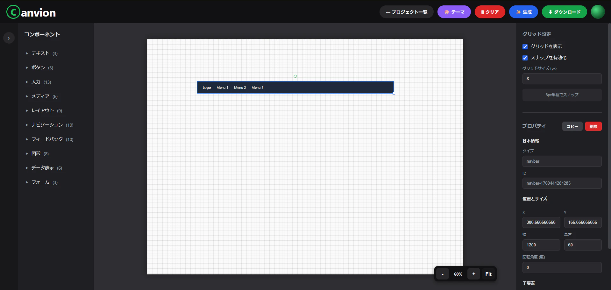
Task: Click the Canvion logo
Action: (x=31, y=12)
